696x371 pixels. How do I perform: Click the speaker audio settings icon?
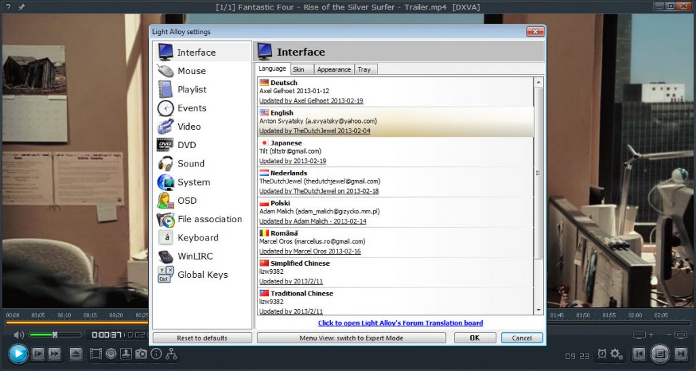coord(111,354)
